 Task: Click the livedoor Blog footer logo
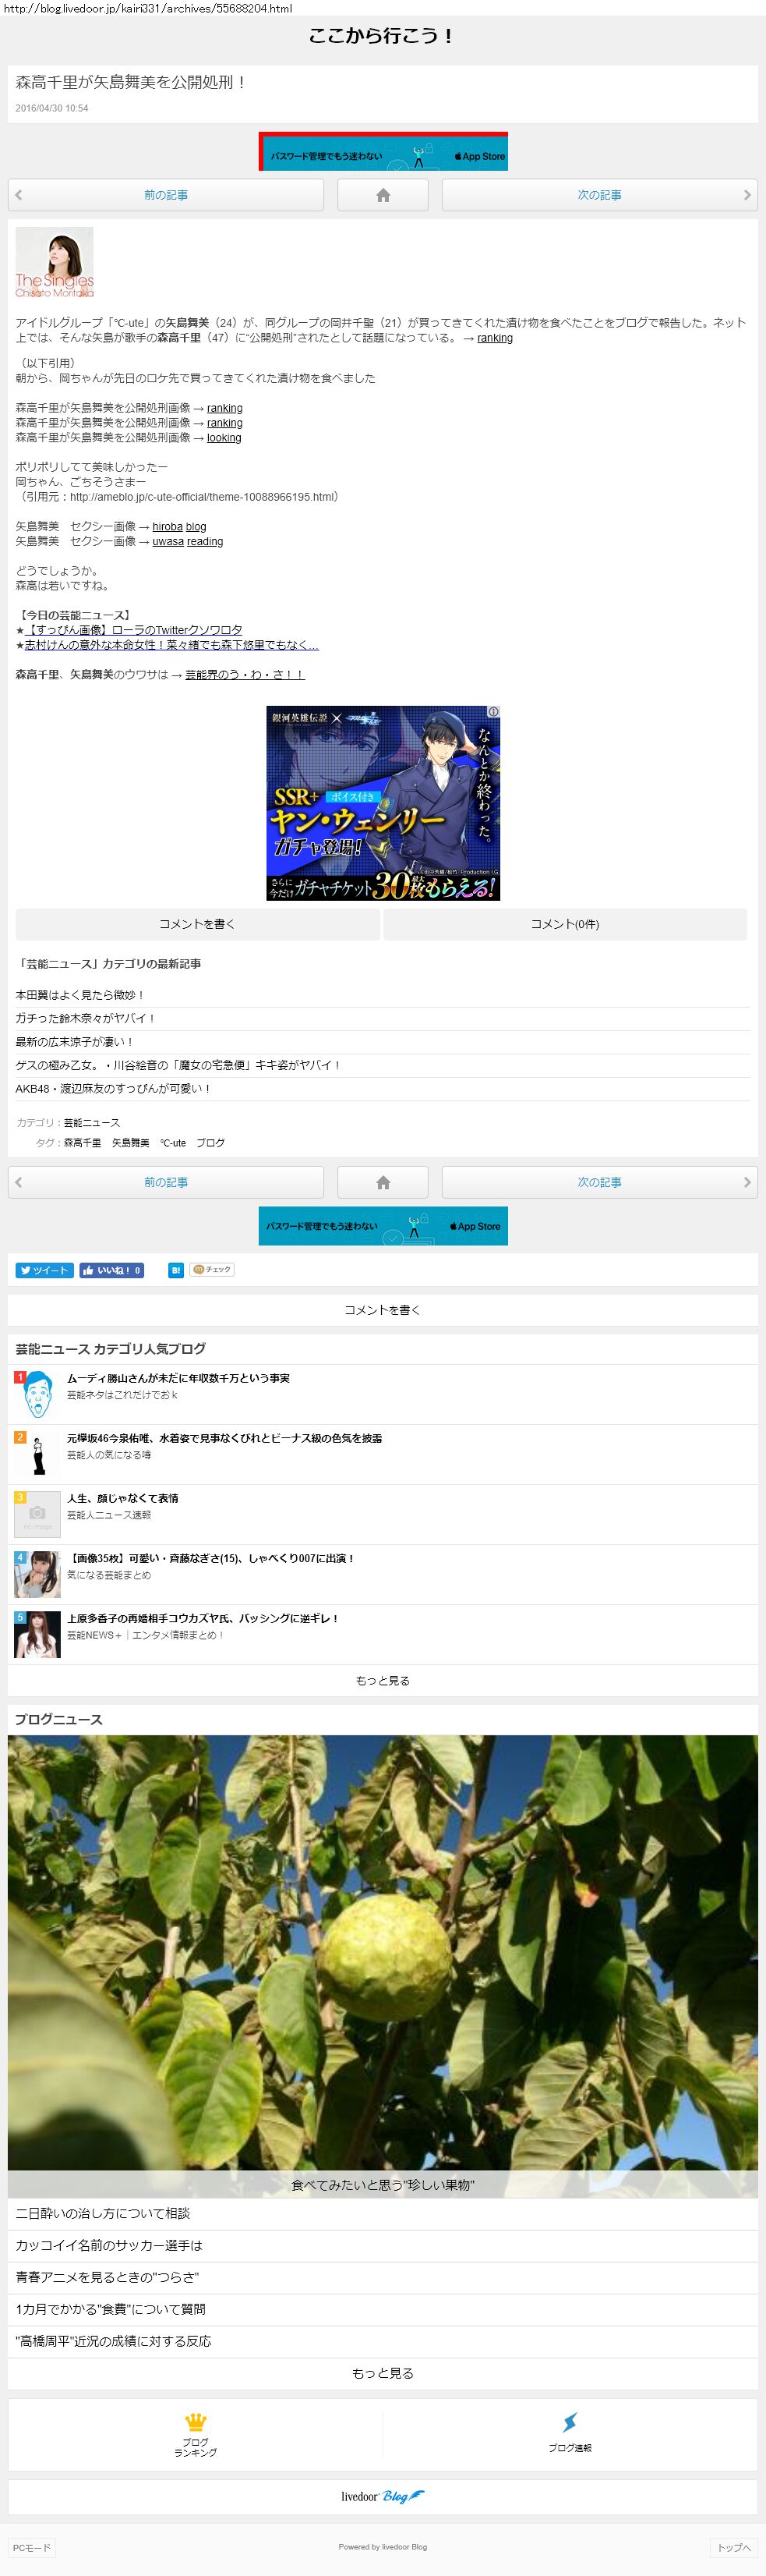point(383,2496)
